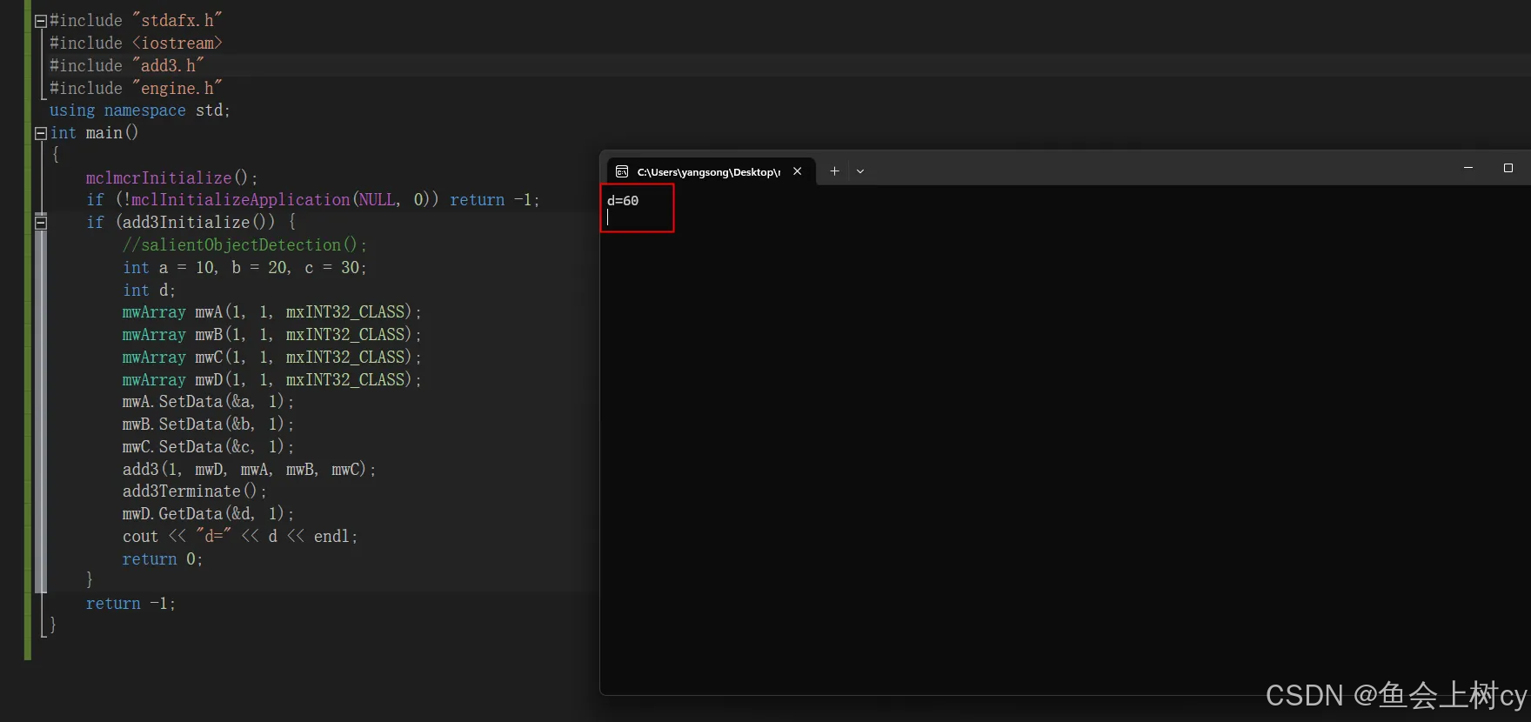1531x722 pixels.
Task: Click the int d; declaration
Action: click(x=149, y=291)
